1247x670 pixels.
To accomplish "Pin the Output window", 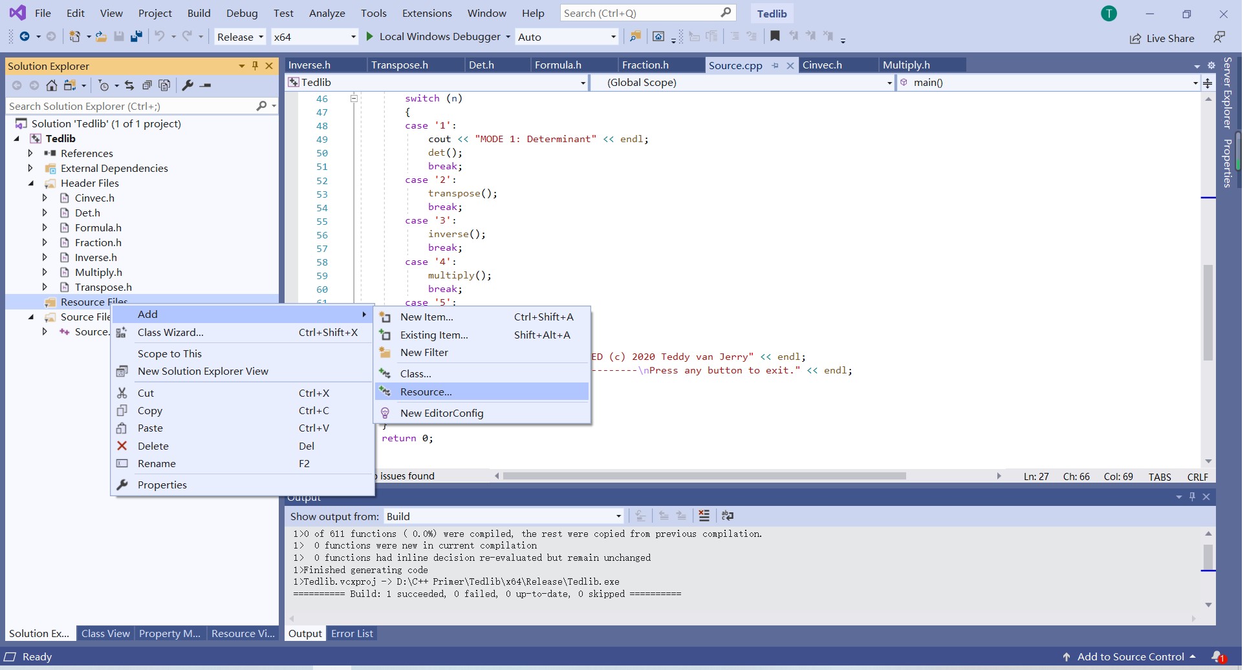I will [1192, 497].
